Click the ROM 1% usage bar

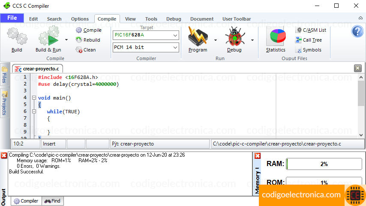[x=324, y=181]
